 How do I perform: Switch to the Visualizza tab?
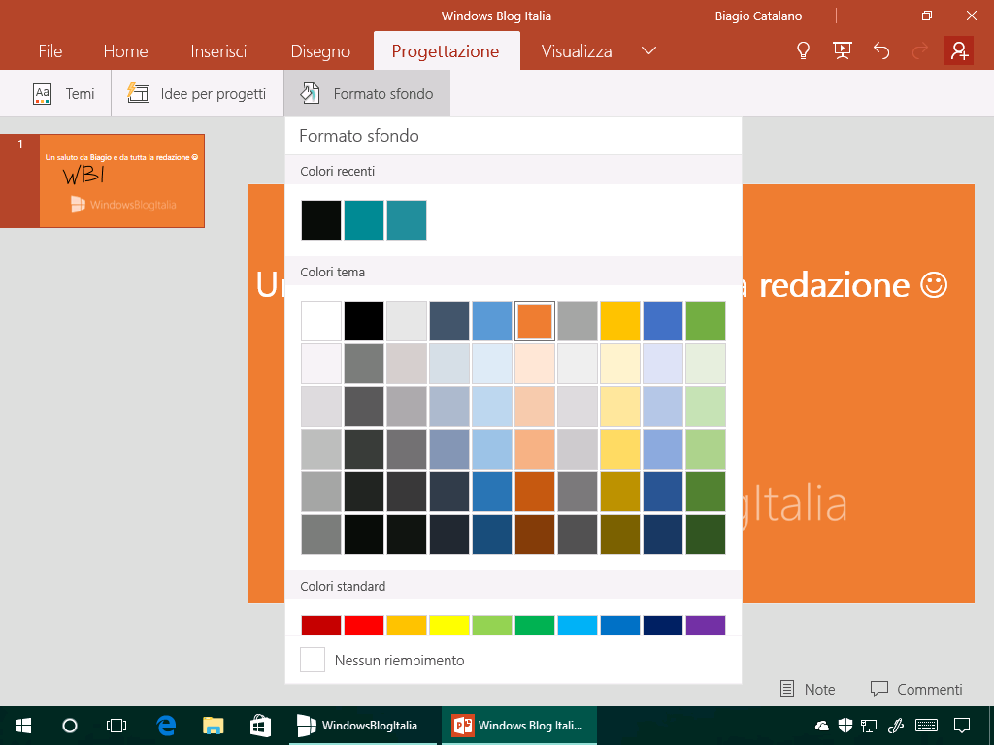coord(577,51)
